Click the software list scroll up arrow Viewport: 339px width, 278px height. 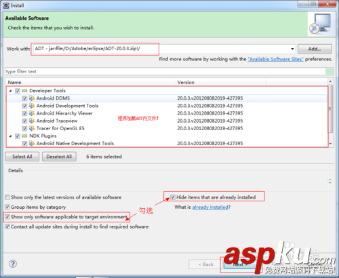[x=330, y=81]
